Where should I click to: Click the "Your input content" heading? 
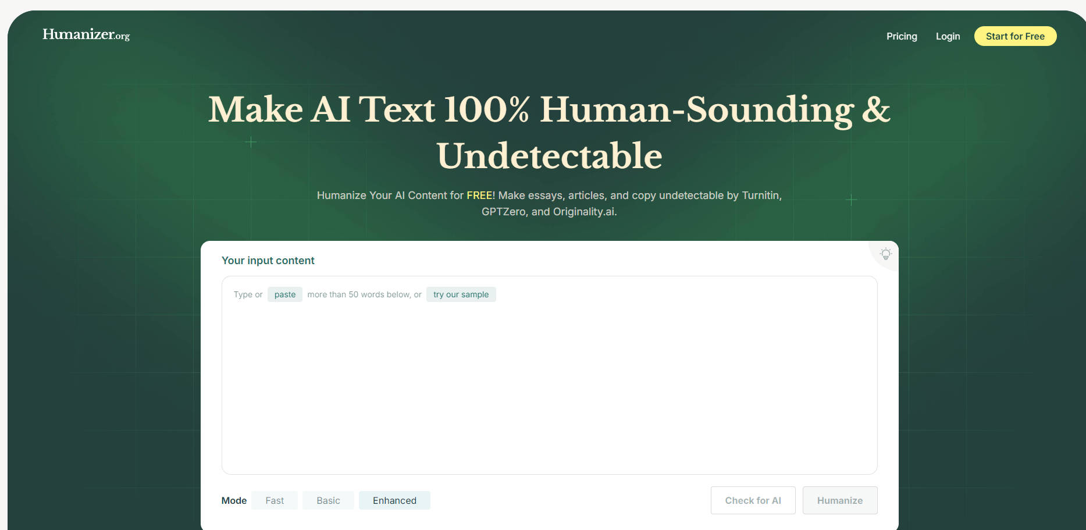[268, 261]
